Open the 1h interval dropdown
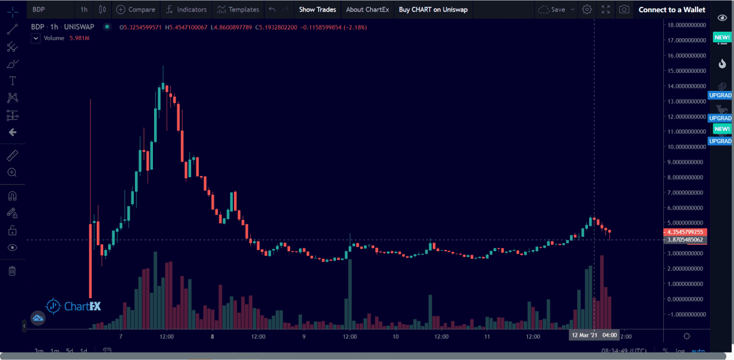This screenshot has height=360, width=734. point(84,9)
